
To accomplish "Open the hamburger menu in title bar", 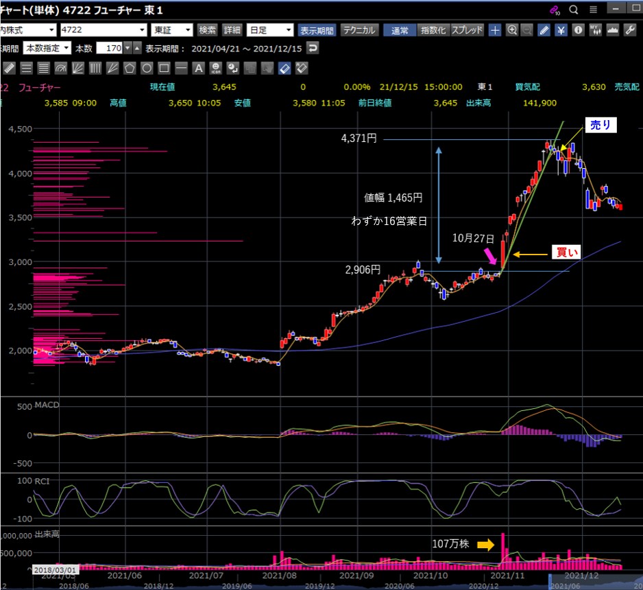I will (593, 10).
